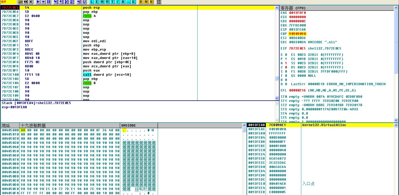
Task: Select the call dword ptr [ecx+58] line
Action: [107, 75]
